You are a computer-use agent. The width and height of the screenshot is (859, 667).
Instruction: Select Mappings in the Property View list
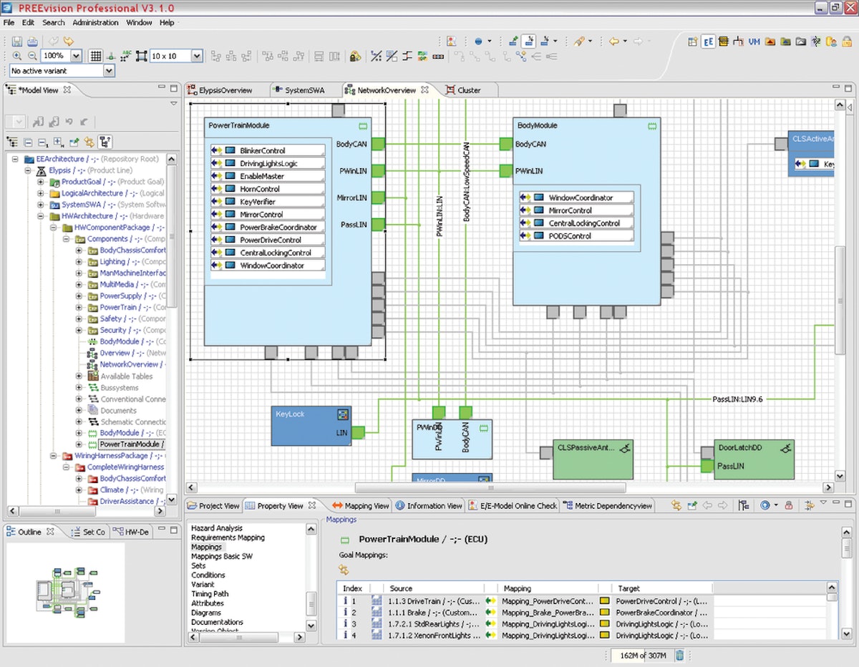tap(208, 547)
